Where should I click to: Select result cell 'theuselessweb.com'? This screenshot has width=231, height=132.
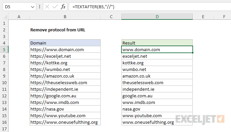[x=157, y=82]
